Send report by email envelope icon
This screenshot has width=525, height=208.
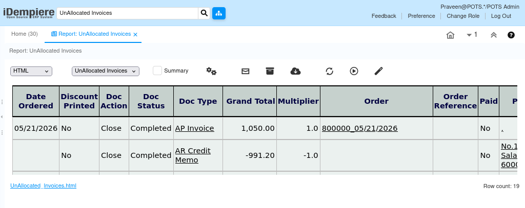pos(246,71)
